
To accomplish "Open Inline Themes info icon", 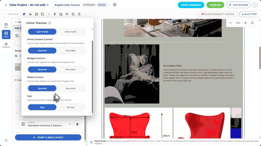I will pos(49,23).
